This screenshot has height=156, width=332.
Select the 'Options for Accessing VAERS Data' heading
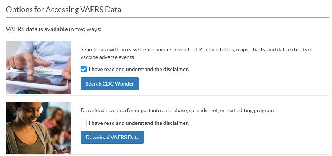(63, 10)
